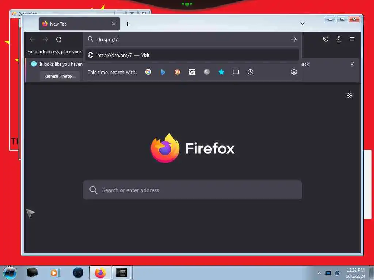
Task: Open the dark globe taskbar icon
Action: pos(78,273)
